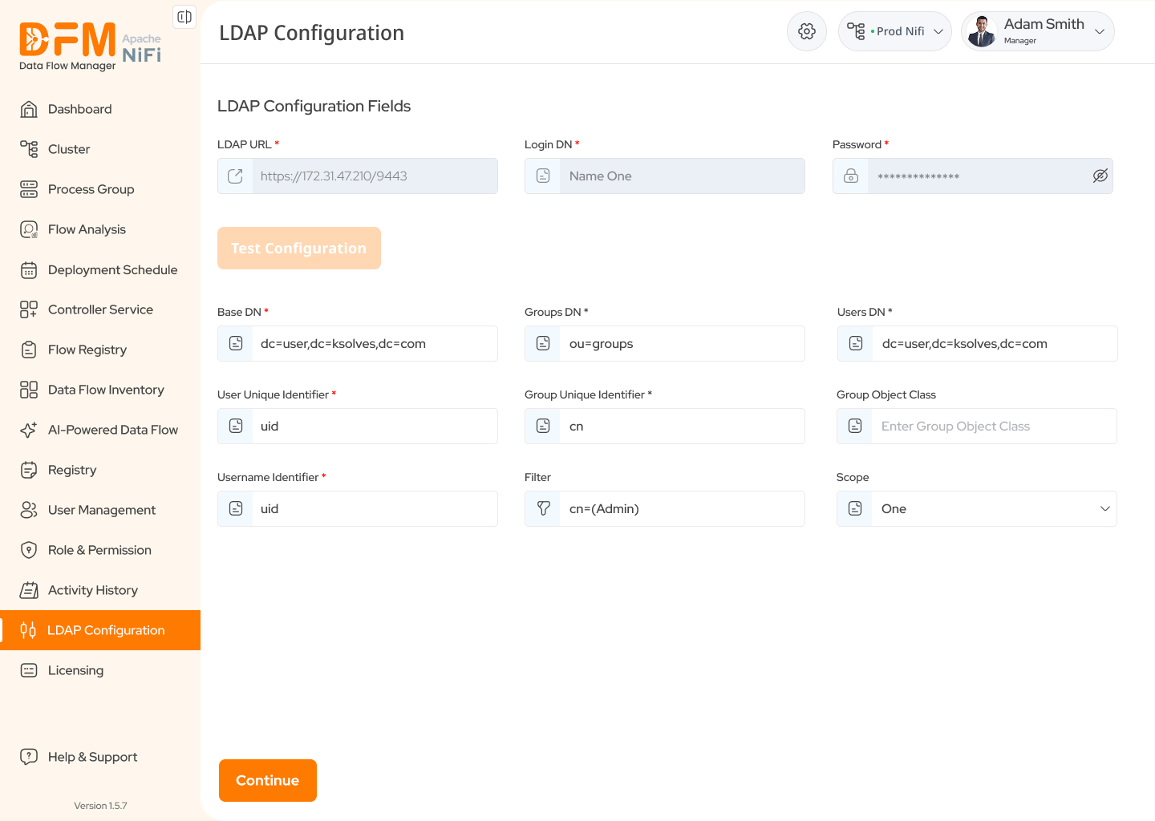Click the Flow Analysis icon
Image resolution: width=1155 pixels, height=821 pixels.
(29, 229)
